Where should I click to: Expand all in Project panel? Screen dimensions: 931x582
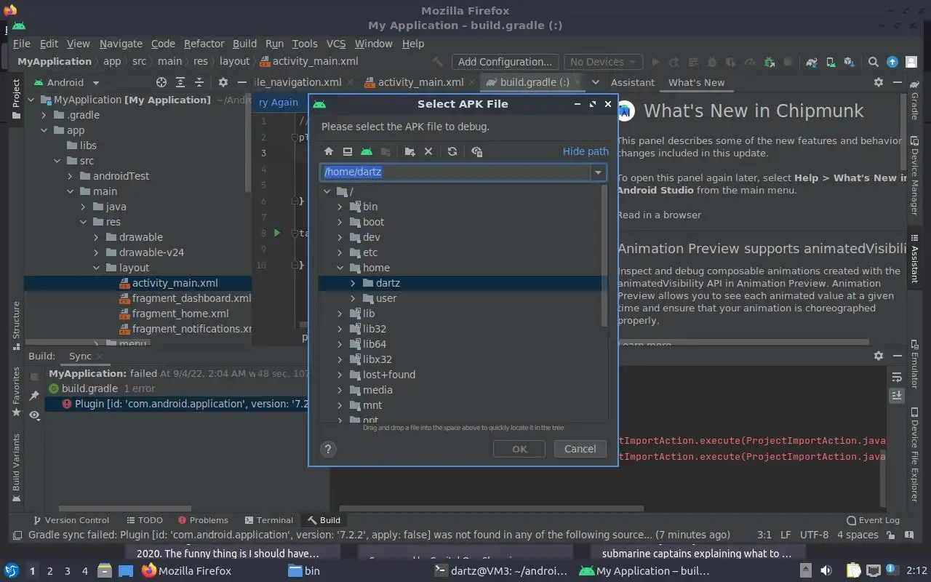click(180, 82)
